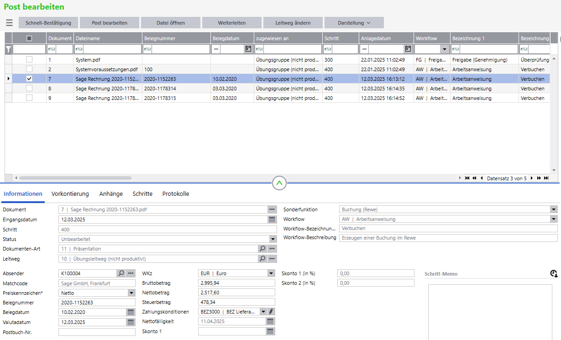Open the Nettofälligkeit calendar picker
The width and height of the screenshot is (561, 340).
(271, 321)
